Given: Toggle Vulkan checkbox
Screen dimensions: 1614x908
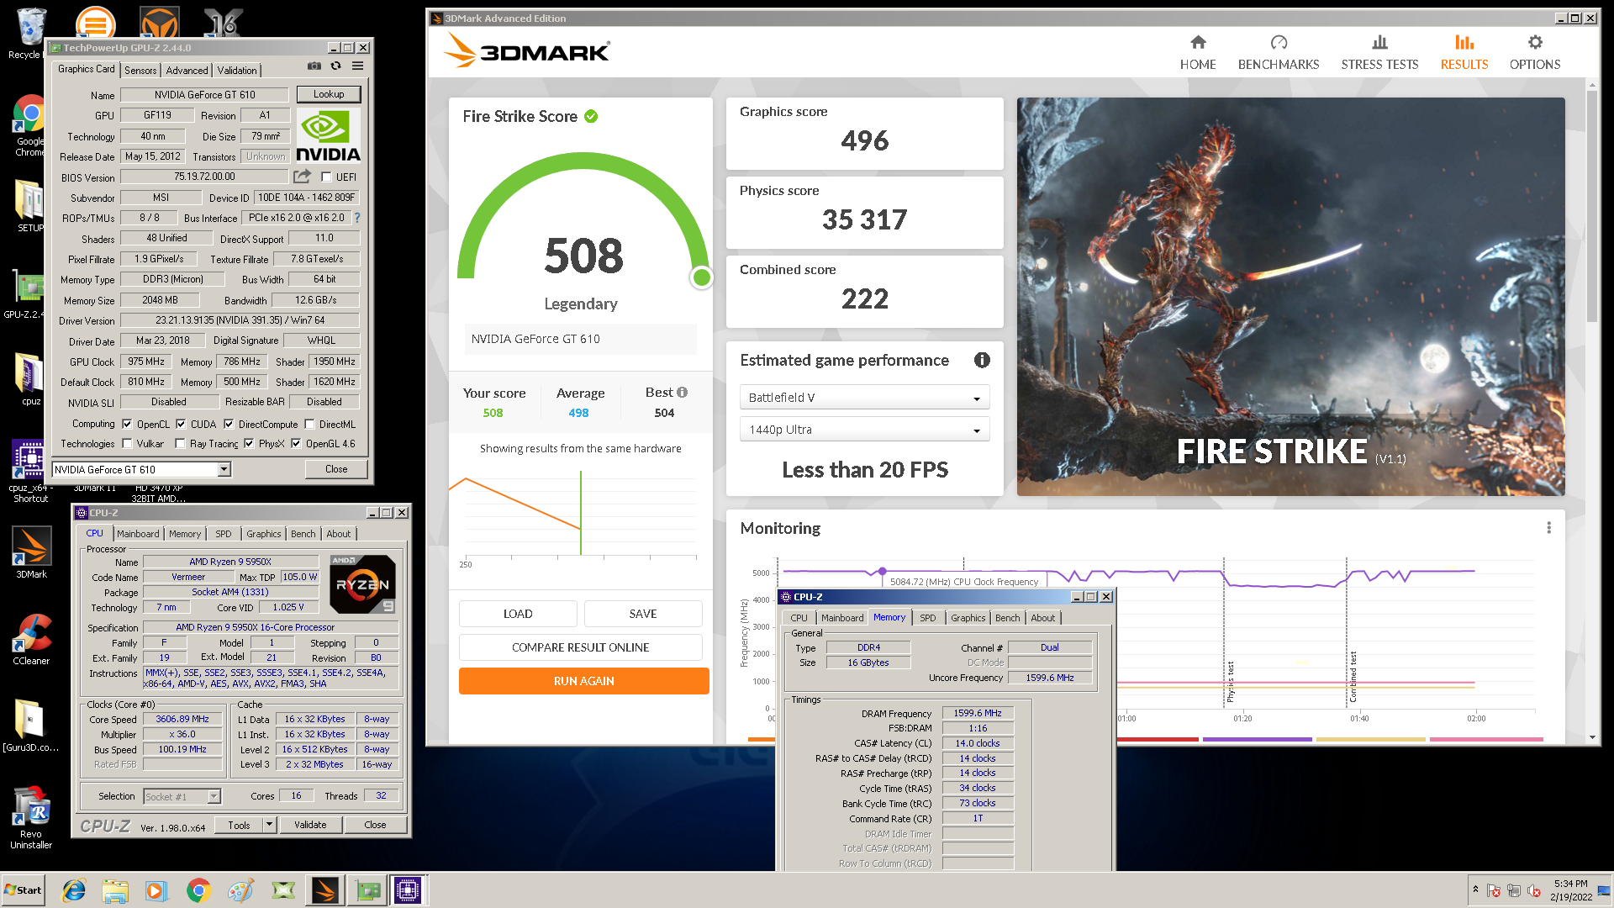Looking at the screenshot, I should (127, 444).
